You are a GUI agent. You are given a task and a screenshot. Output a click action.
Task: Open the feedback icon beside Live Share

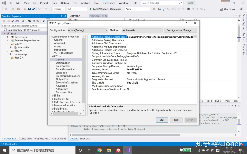(242, 9)
